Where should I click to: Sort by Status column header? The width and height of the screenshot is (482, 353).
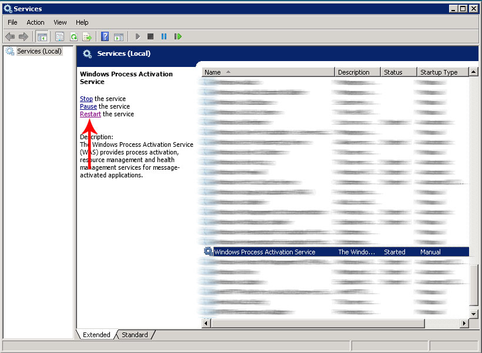point(399,72)
